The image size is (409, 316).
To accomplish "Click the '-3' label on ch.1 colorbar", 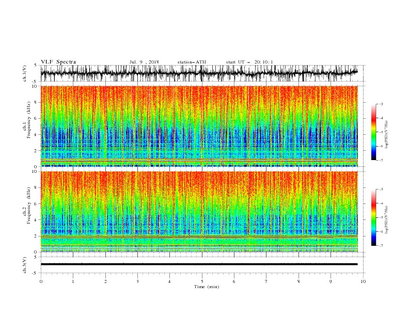I will coord(381,104).
